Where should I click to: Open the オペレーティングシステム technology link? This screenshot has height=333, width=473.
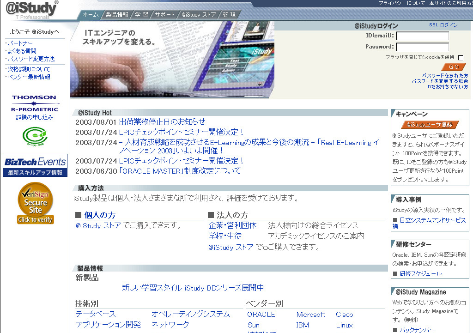tap(190, 314)
